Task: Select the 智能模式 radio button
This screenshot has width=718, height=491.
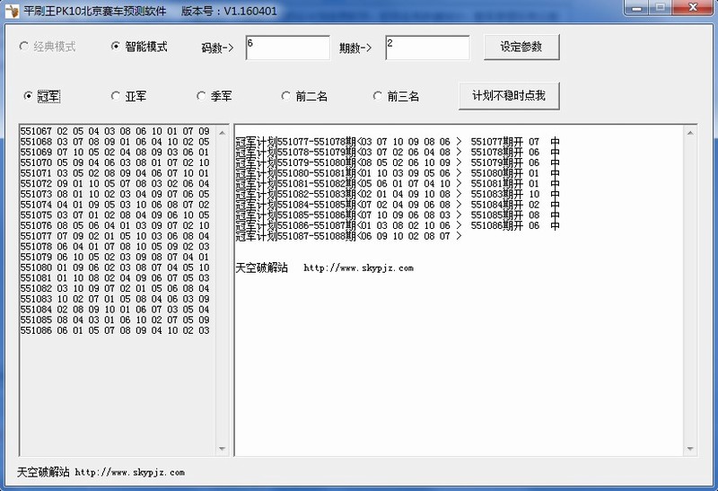Action: (x=116, y=47)
